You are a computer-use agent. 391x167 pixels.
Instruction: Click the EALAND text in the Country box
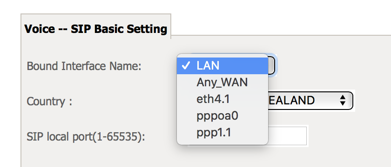pos(291,100)
